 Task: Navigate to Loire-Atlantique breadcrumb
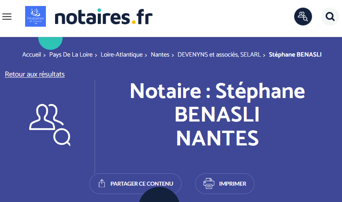pos(121,55)
